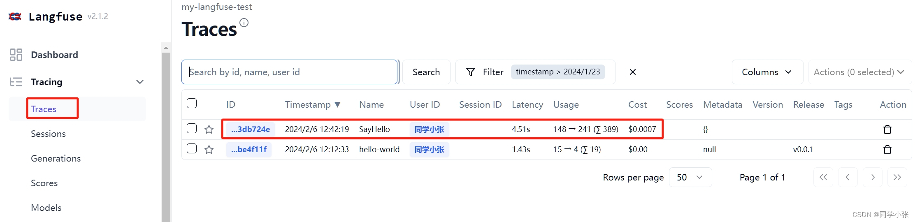Check the SayHello trace row checkbox
This screenshot has height=222, width=915.
(192, 128)
